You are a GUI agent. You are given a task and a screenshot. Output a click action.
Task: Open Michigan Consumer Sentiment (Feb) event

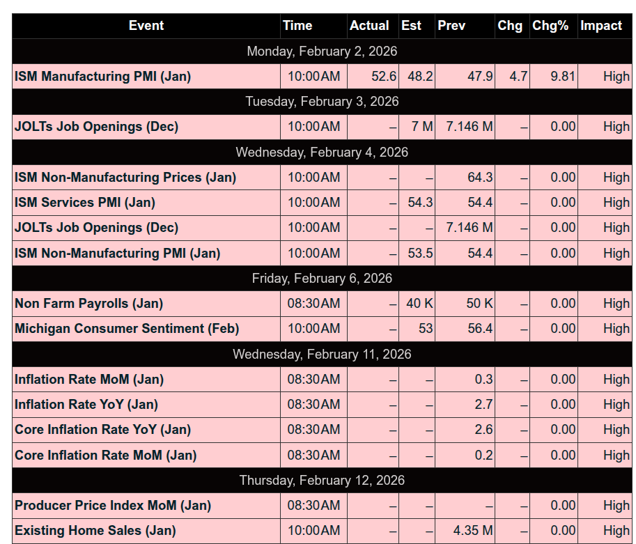click(x=127, y=329)
